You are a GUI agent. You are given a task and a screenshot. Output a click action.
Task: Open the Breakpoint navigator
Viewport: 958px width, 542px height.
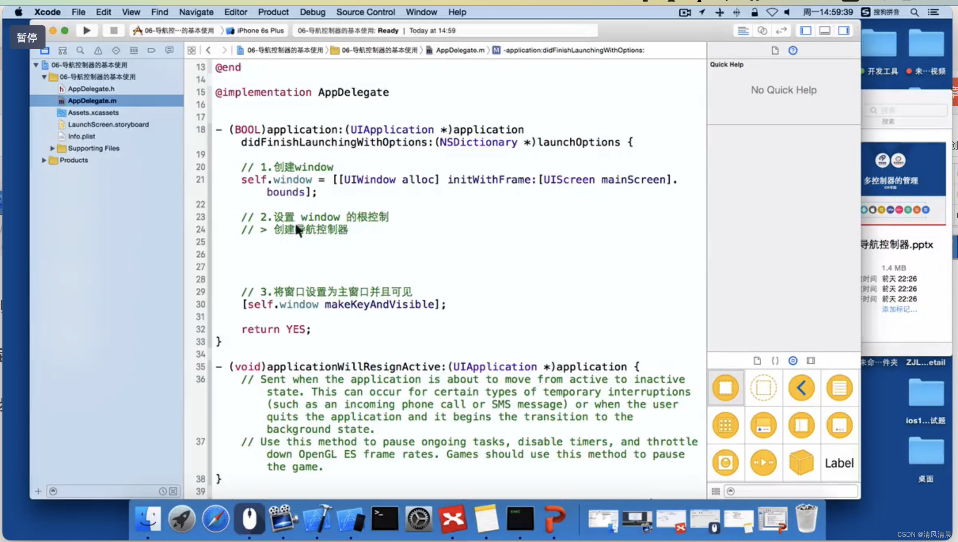[151, 50]
